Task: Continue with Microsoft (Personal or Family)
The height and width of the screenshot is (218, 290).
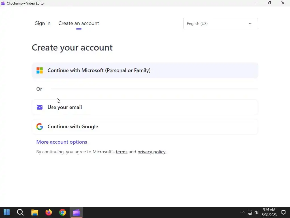Action: (x=145, y=70)
